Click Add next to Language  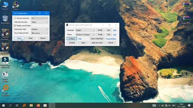(x=109, y=30)
